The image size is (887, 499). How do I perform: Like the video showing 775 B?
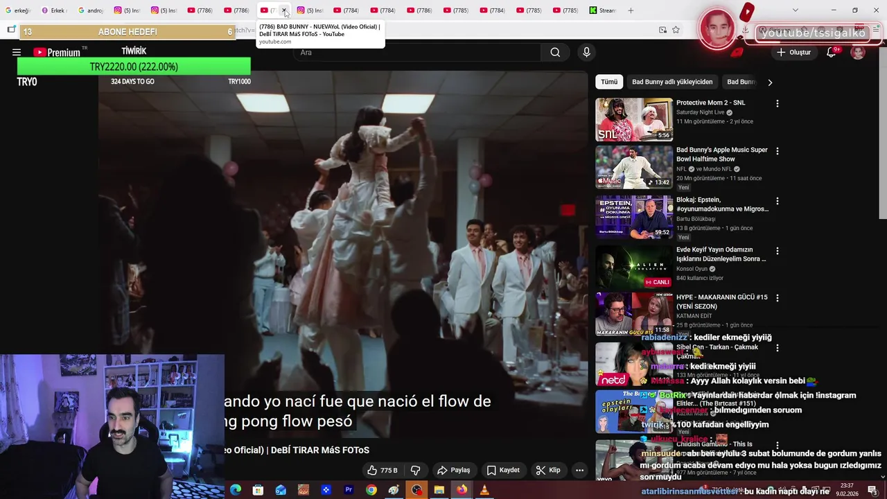pos(383,470)
